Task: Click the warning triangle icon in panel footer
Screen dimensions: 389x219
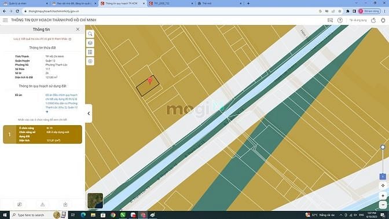Action: click(42, 205)
